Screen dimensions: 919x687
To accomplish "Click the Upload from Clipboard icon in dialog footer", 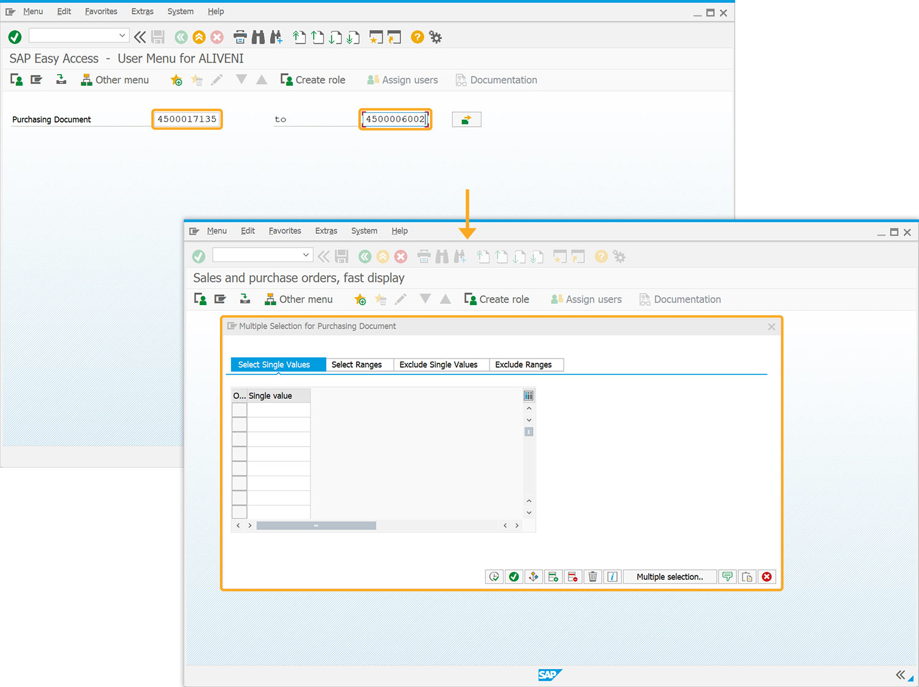I will (747, 577).
